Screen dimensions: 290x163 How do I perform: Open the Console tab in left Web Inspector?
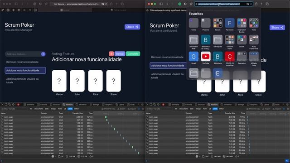point(42,105)
